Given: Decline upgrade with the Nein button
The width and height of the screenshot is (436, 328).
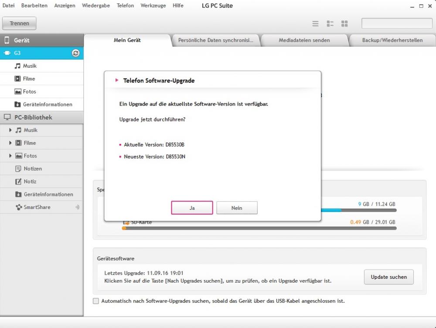Looking at the screenshot, I should [x=237, y=208].
